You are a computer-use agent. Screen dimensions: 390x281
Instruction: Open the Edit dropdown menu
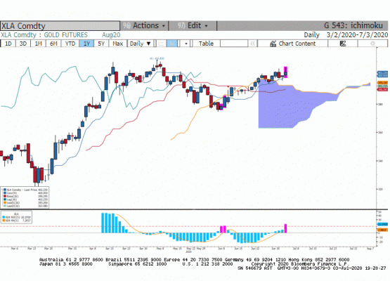point(193,25)
